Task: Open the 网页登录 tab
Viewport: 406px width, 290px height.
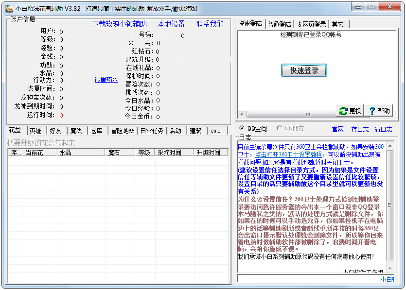Action: (312, 24)
